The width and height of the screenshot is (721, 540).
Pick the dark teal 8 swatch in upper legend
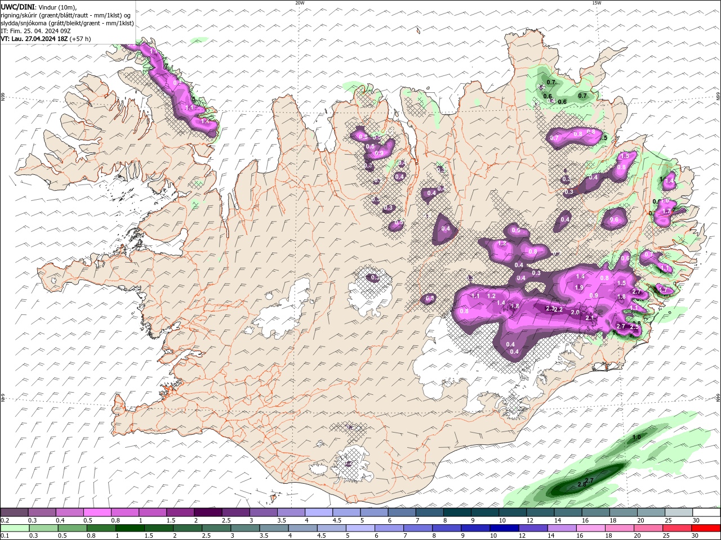457,512
